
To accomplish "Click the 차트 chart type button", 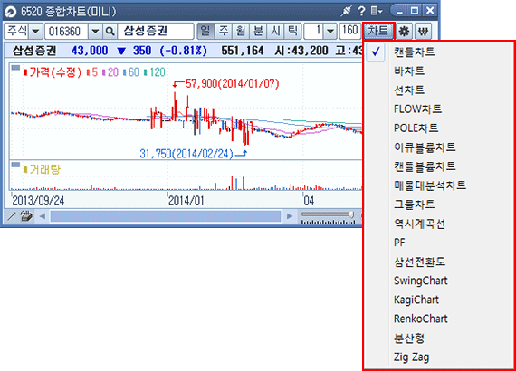I will click(x=378, y=32).
